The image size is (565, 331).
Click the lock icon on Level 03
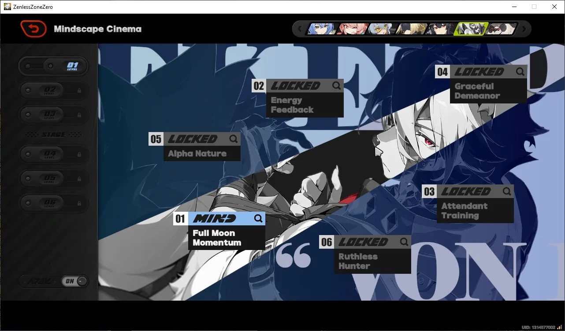coord(79,115)
